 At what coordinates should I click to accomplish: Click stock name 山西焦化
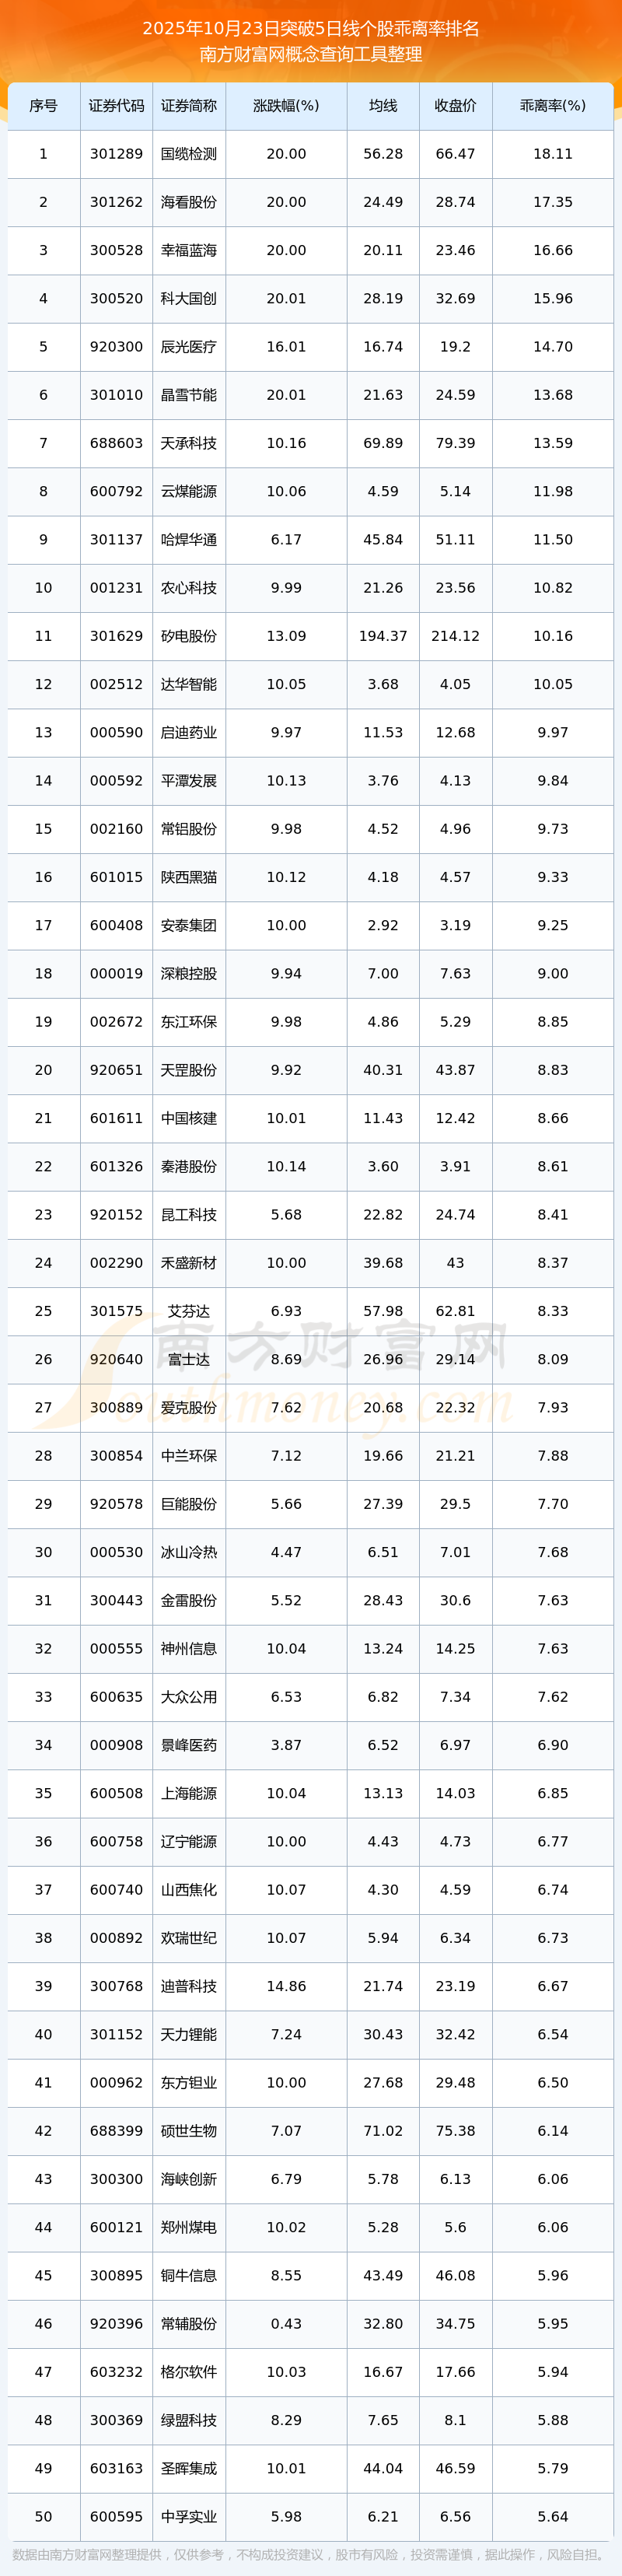click(x=189, y=1889)
